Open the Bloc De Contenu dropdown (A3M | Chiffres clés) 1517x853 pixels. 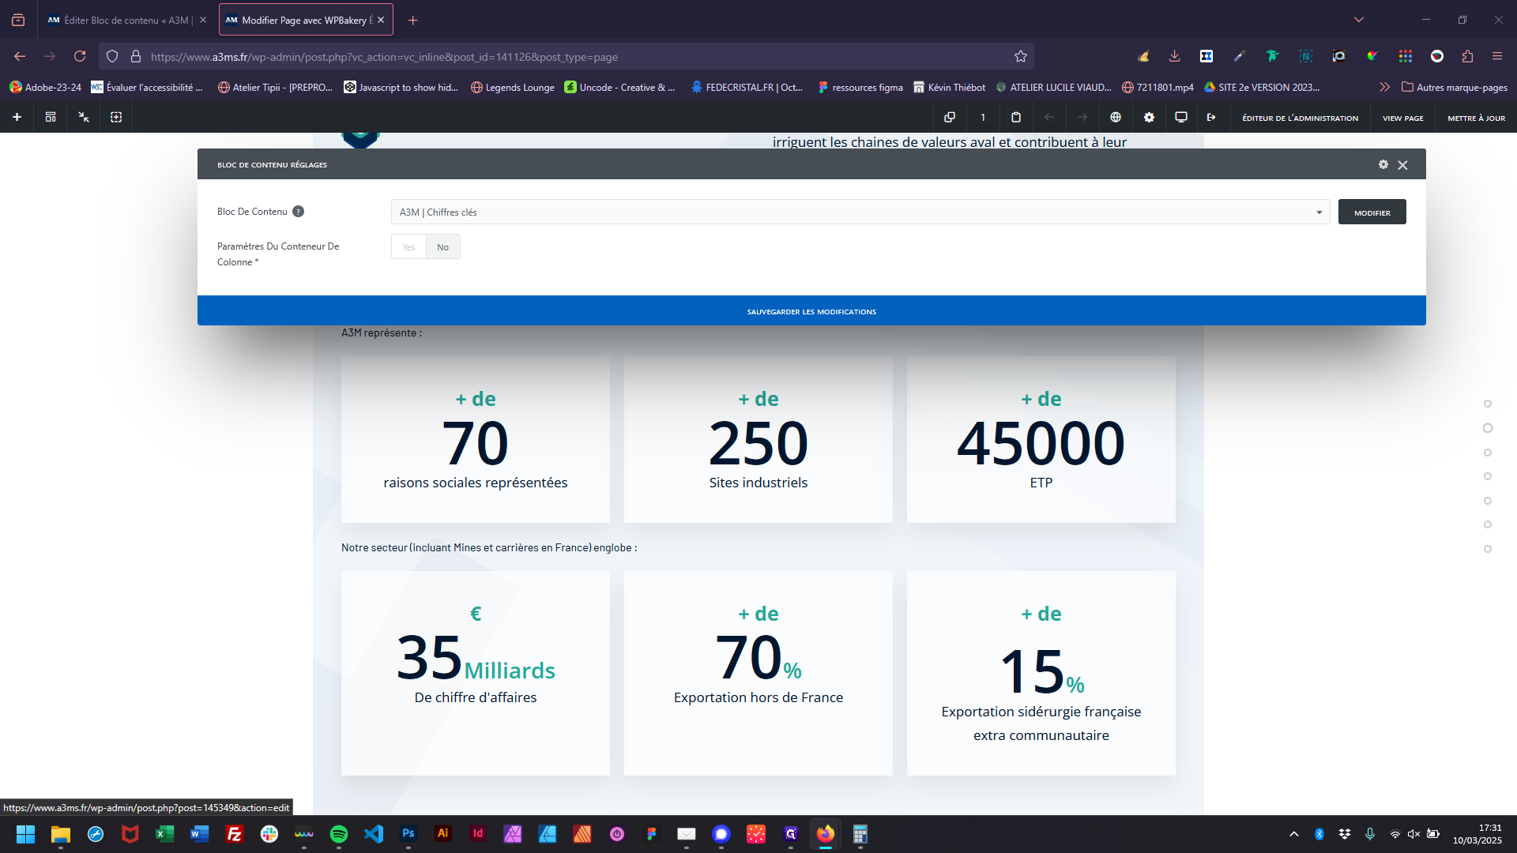pos(860,212)
